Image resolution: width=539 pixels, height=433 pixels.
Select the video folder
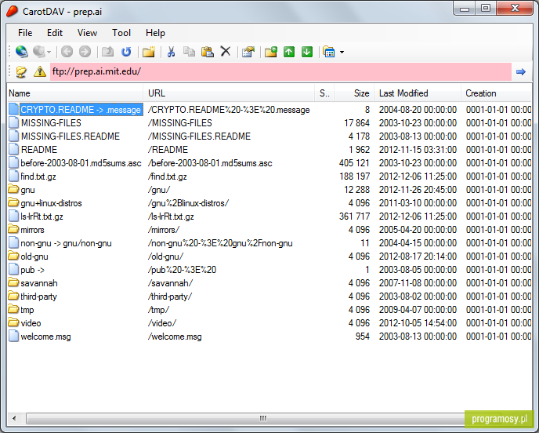click(x=31, y=323)
